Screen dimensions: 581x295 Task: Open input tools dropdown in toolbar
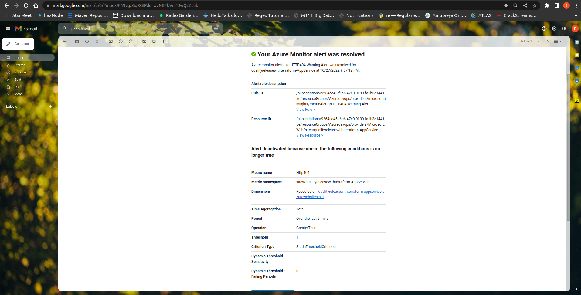click(x=558, y=41)
